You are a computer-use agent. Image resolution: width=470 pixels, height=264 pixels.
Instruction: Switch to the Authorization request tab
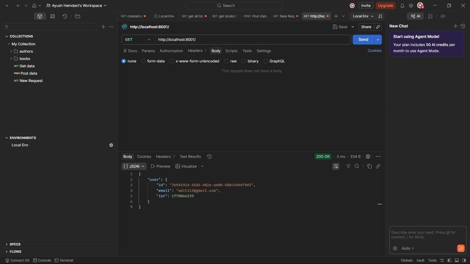171,51
